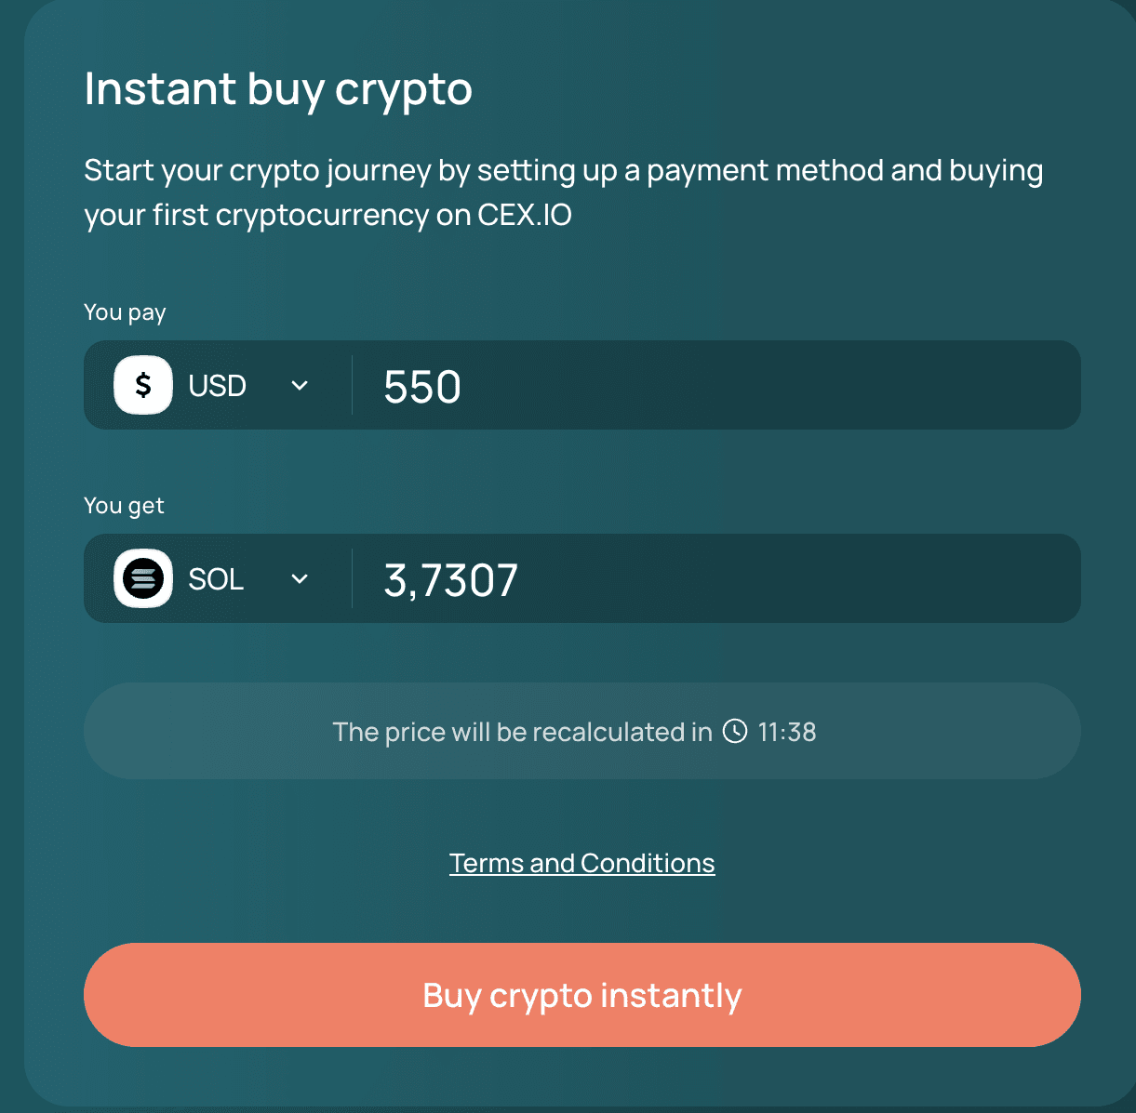
Task: Click the Instant buy crypto heading
Action: pyautogui.click(x=278, y=89)
